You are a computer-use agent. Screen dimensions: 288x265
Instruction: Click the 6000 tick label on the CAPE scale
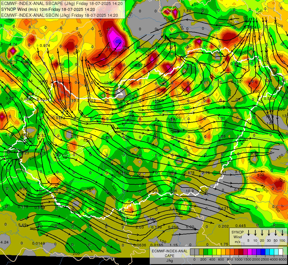click(283, 259)
